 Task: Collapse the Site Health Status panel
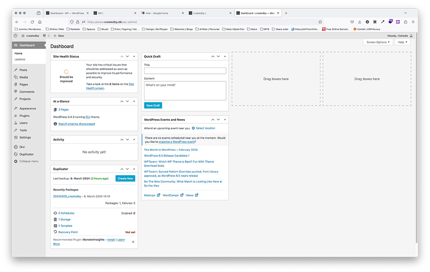click(134, 56)
